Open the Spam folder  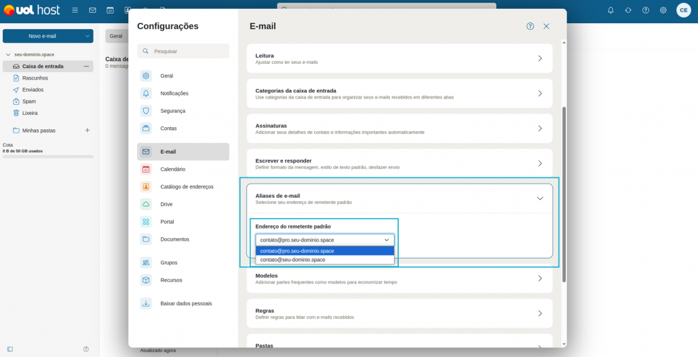pos(48,101)
